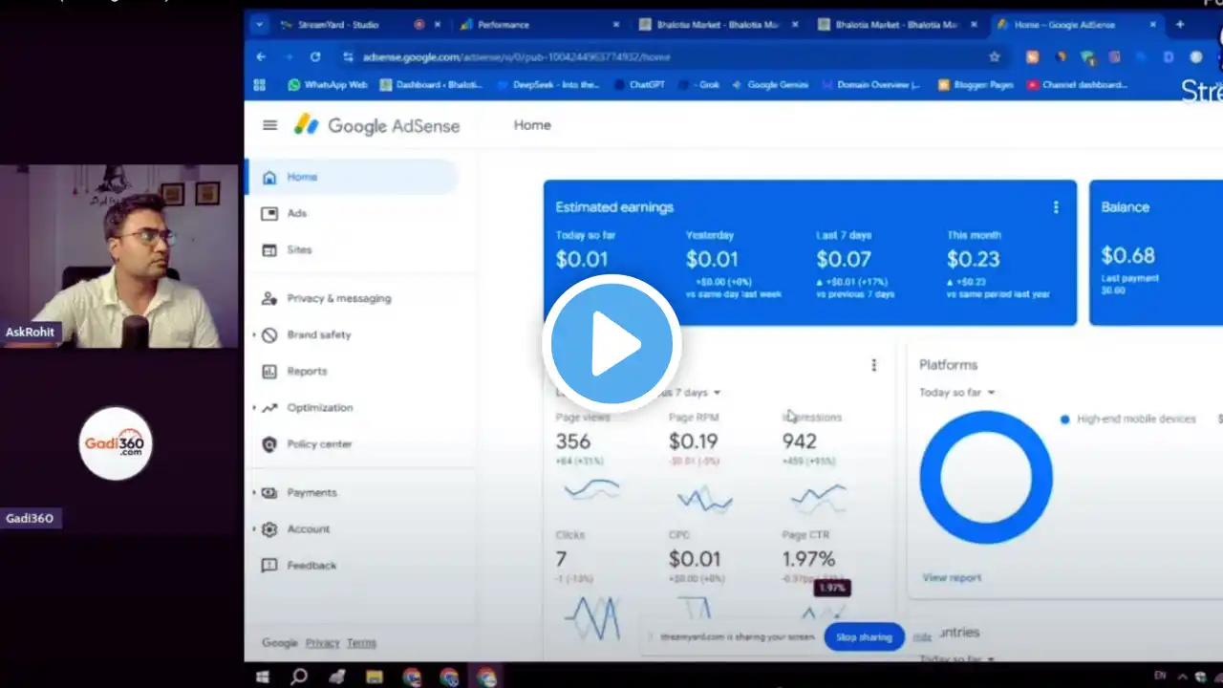Open the Platforms 'Today so far' dropdown
The height and width of the screenshot is (688, 1223).
(x=957, y=393)
